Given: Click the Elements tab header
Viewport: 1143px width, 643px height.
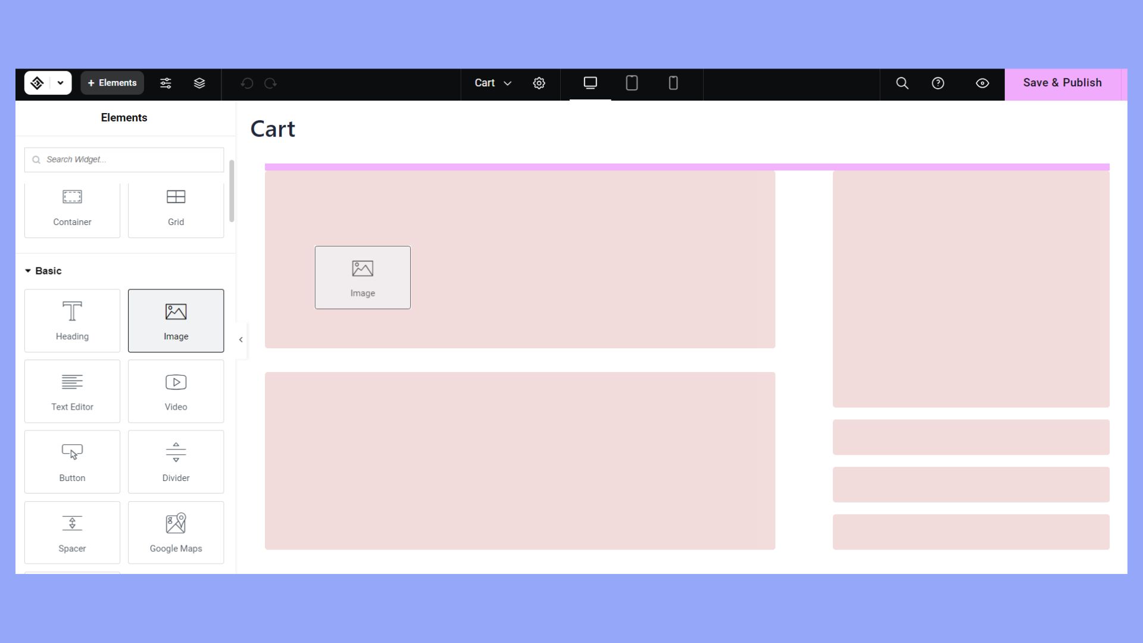Looking at the screenshot, I should pyautogui.click(x=123, y=117).
